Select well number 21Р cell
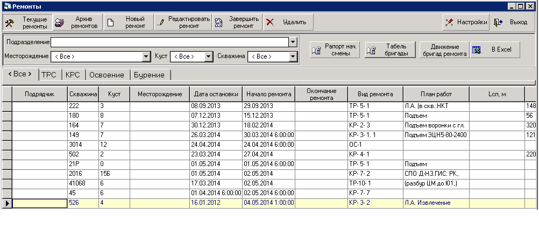Image resolution: width=539 pixels, height=229 pixels. pos(83,164)
